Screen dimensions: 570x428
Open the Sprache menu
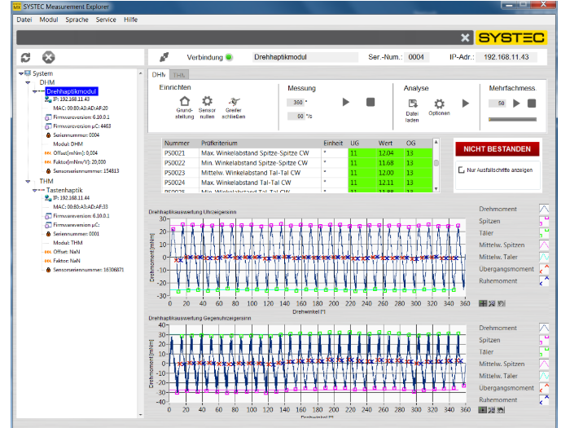[77, 20]
